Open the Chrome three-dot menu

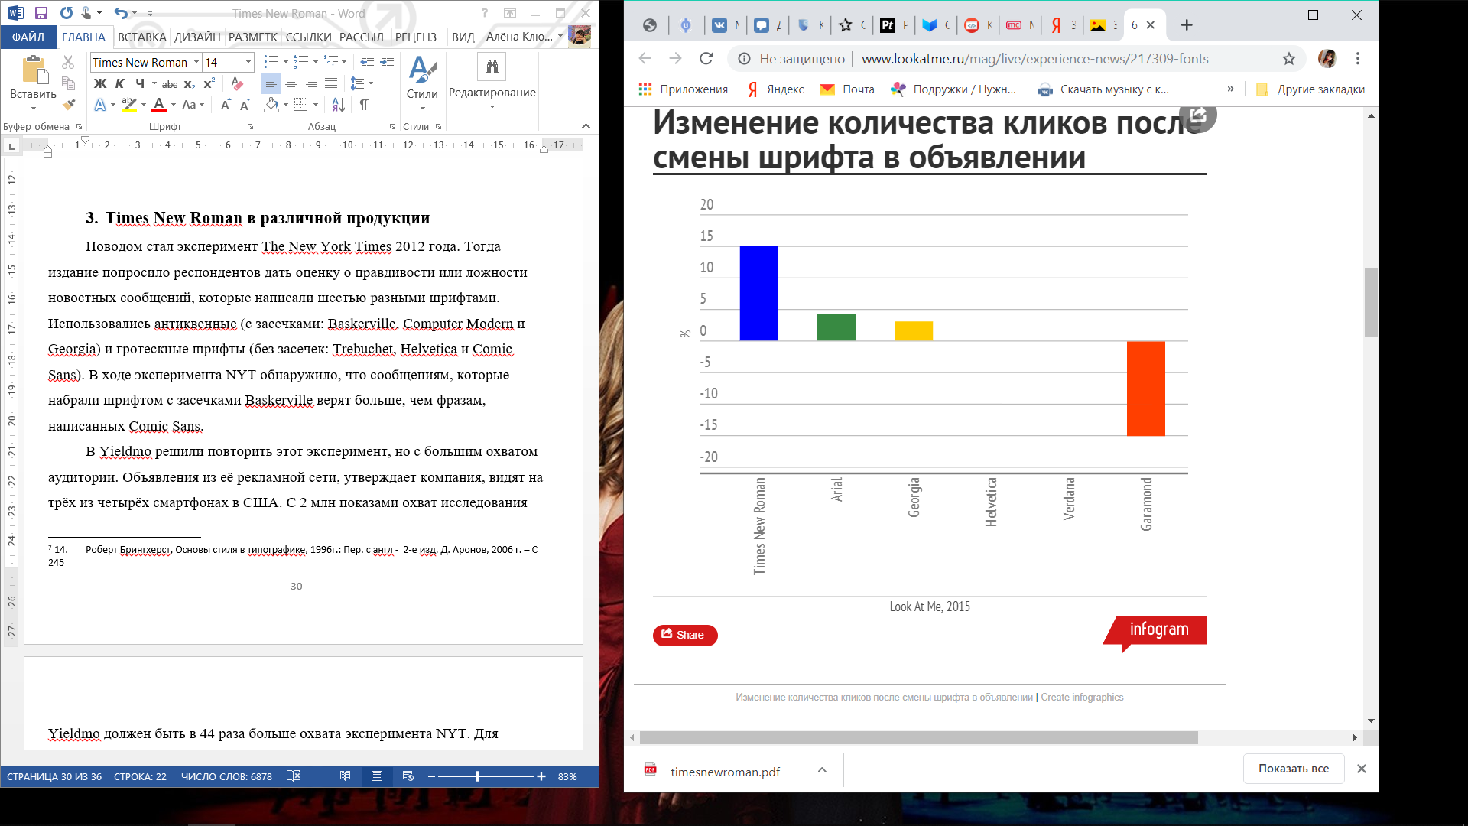tap(1358, 59)
